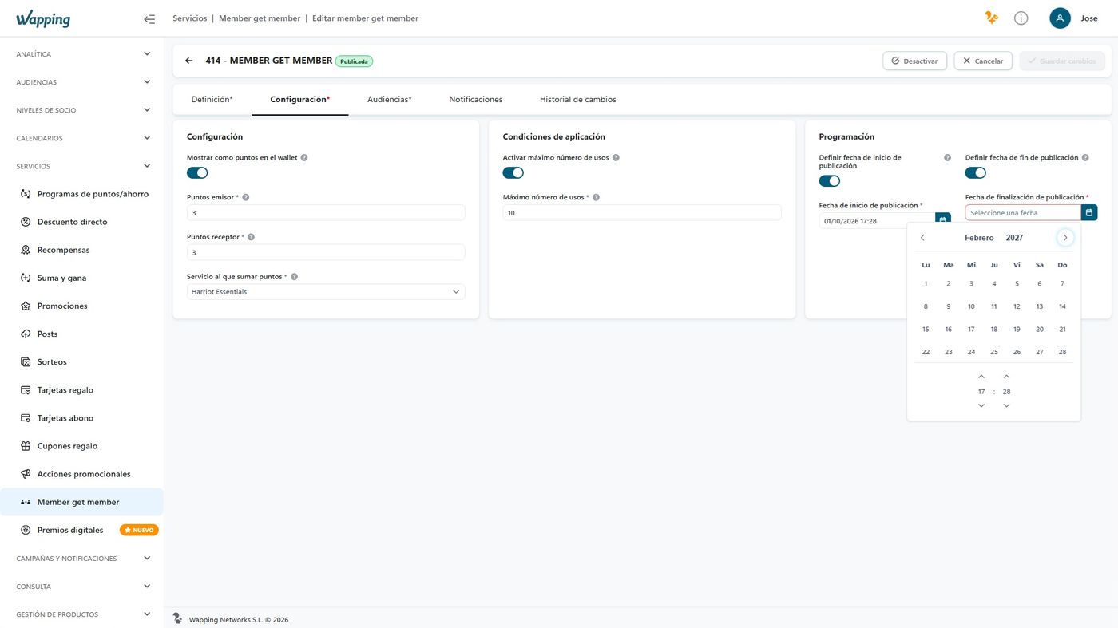Viewport: 1118px width, 628px height.
Task: Click the Seleccione una fecha field
Action: point(1023,213)
